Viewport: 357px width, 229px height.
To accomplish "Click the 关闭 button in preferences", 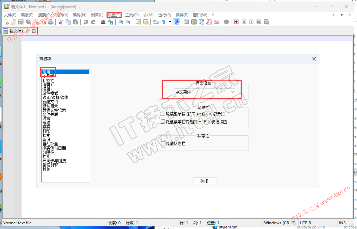I will (204, 181).
